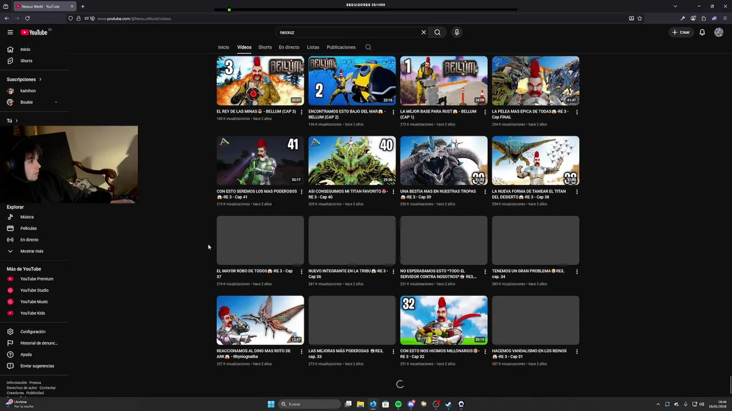
Task: Open BELLUM CAP 3 video thumbnail
Action: click(x=260, y=80)
